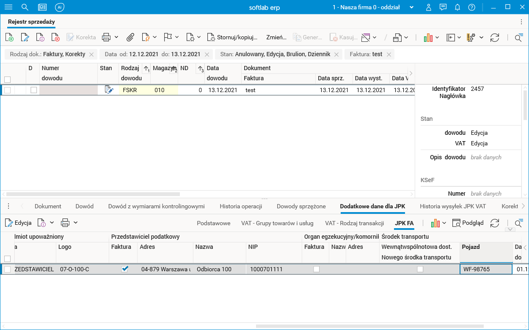Add a new document with plus icon
Viewport: 529px width, 330px height.
(x=9, y=38)
